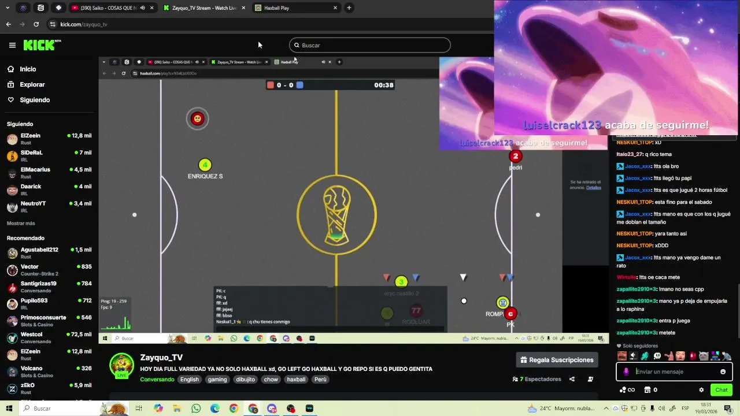The image size is (740, 416).
Task: Go back in browser history
Action: (8, 24)
